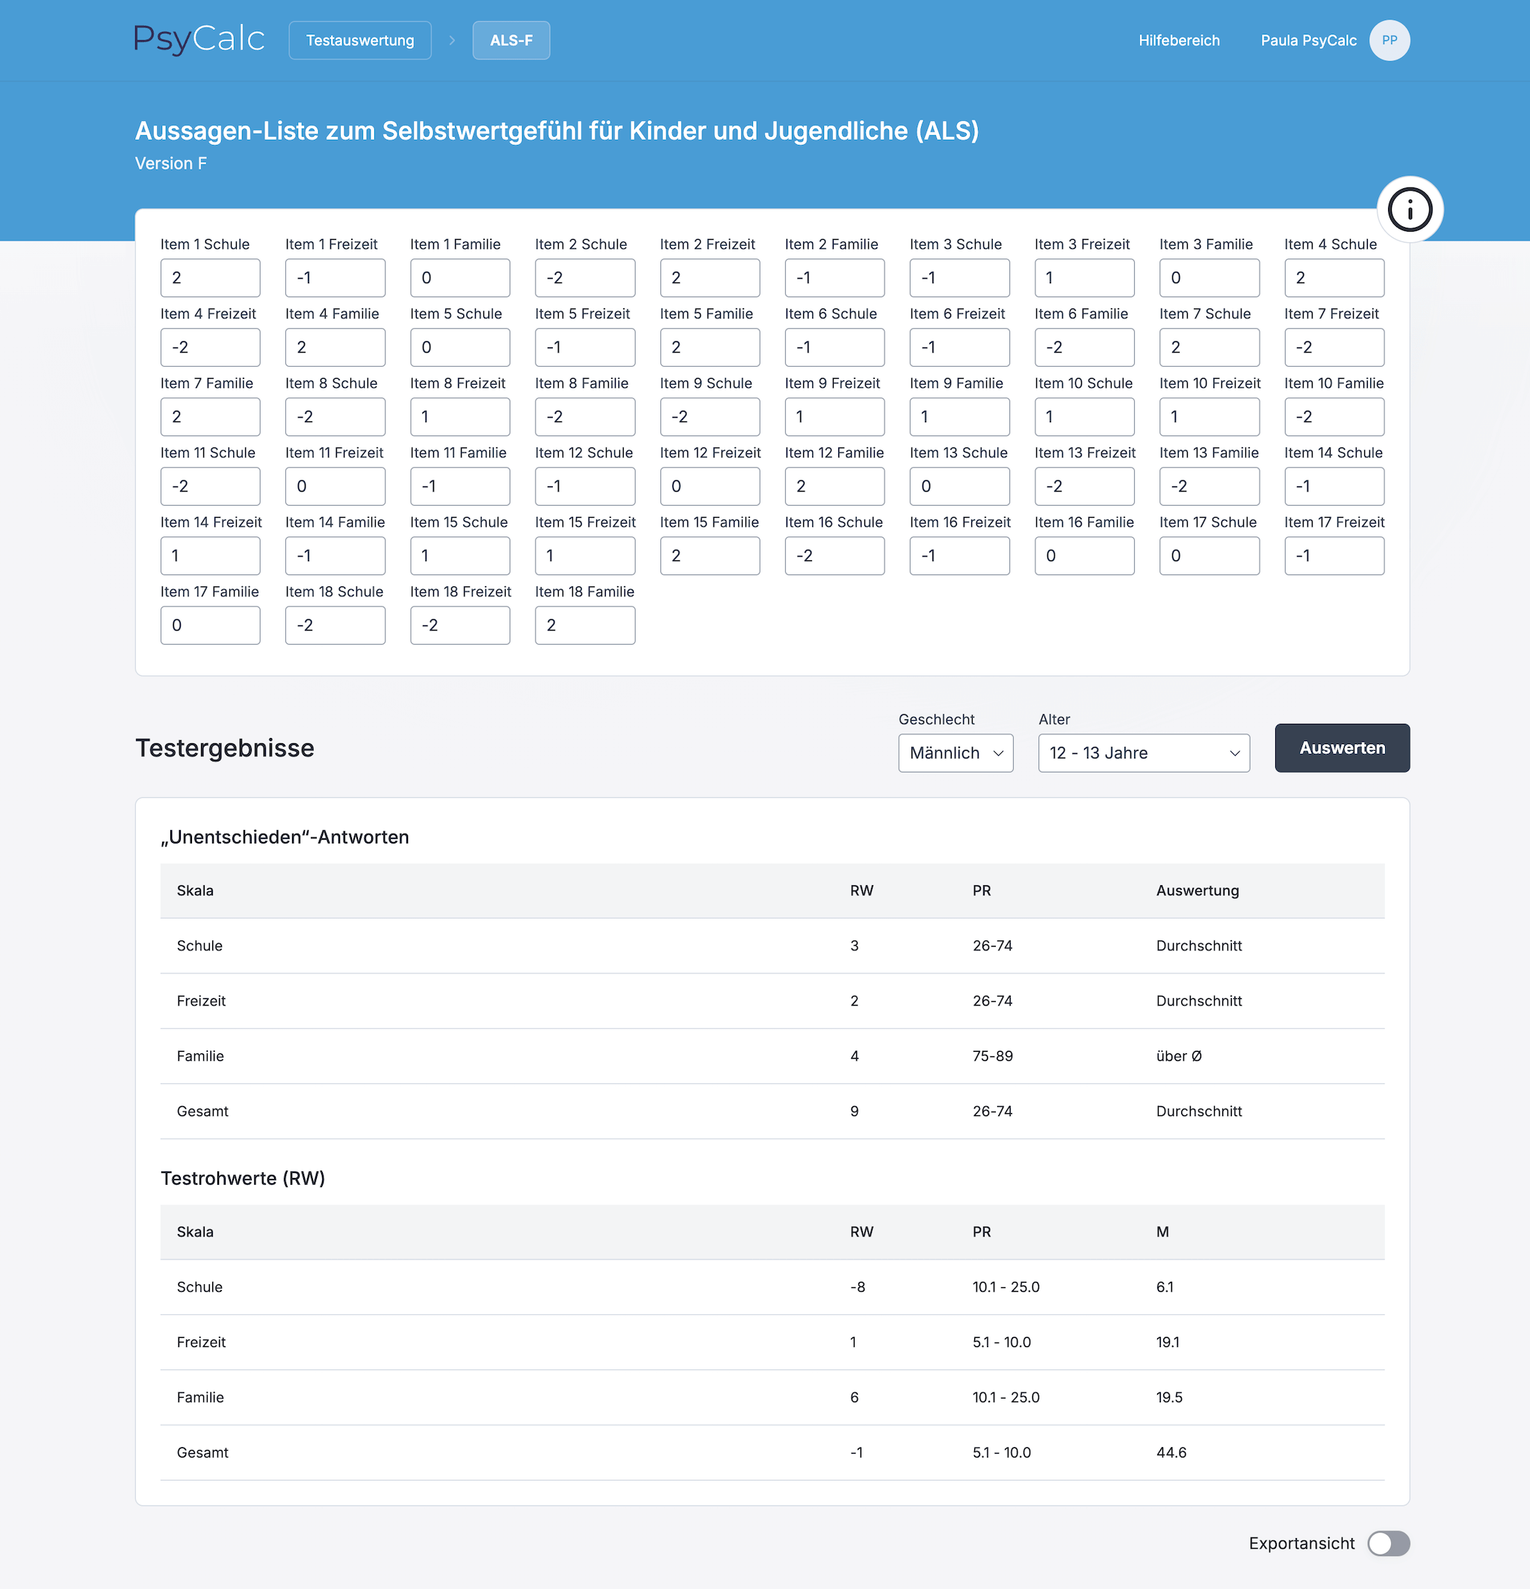Expand the Alter dropdown
This screenshot has height=1589, width=1530.
click(x=1143, y=753)
